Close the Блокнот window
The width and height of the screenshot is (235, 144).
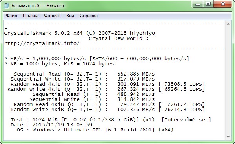pyautogui.click(x=223, y=4)
